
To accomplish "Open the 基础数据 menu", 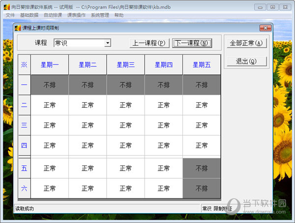I will pyautogui.click(x=29, y=15).
